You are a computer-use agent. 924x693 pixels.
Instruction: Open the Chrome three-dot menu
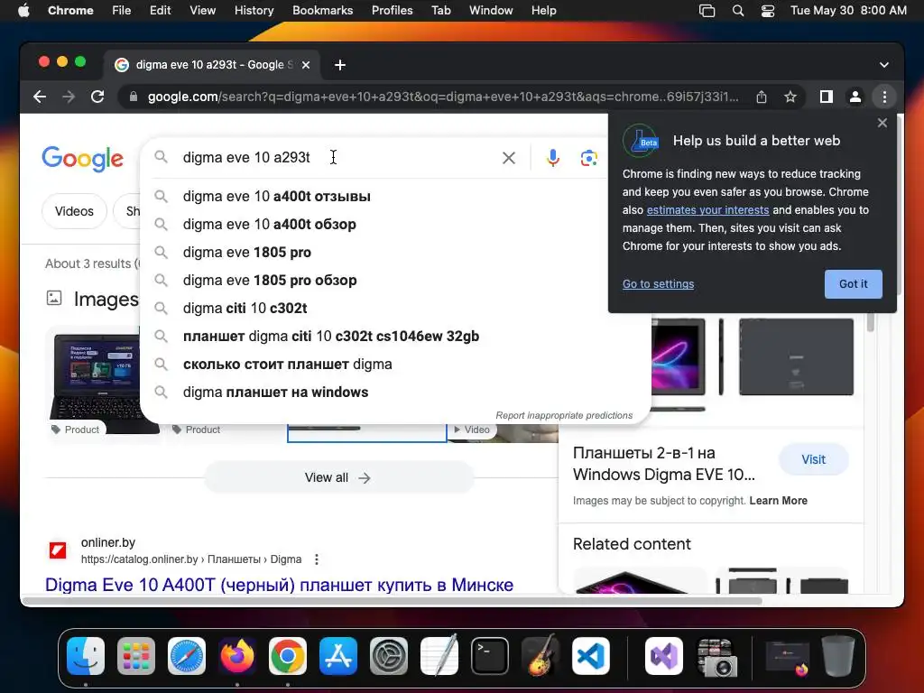tap(884, 97)
